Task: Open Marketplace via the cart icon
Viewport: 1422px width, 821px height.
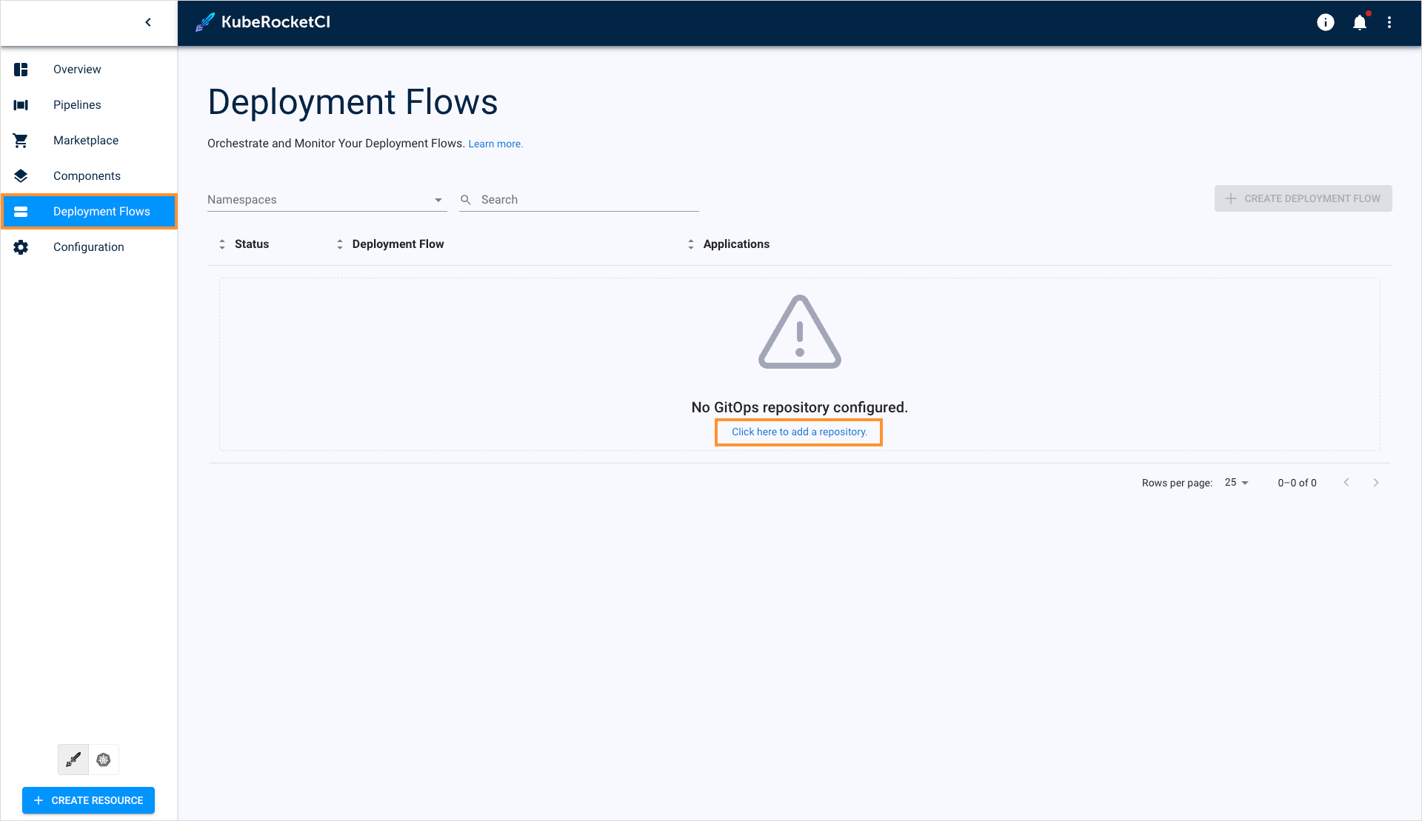Action: coord(21,140)
